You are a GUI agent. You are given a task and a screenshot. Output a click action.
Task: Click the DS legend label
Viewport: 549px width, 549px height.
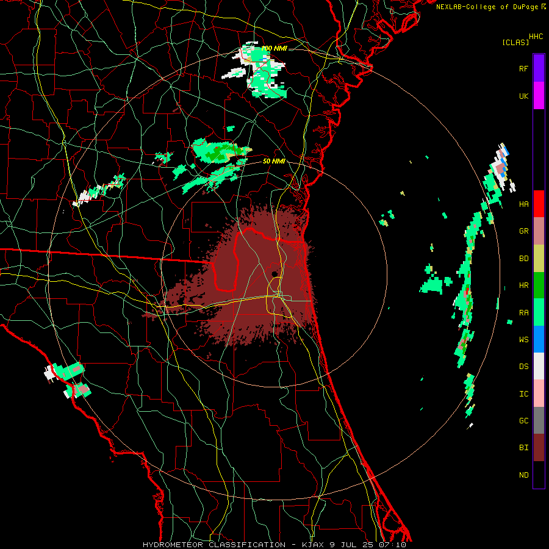(523, 366)
